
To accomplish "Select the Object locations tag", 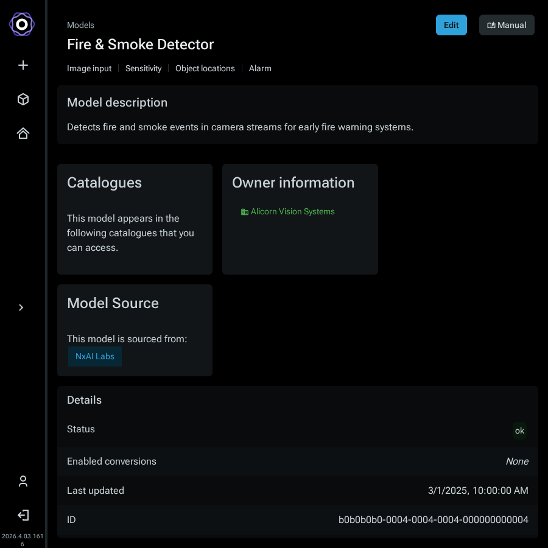I will click(205, 68).
